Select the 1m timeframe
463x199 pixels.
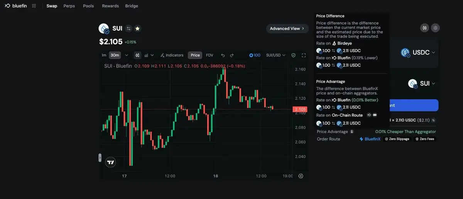coord(104,55)
